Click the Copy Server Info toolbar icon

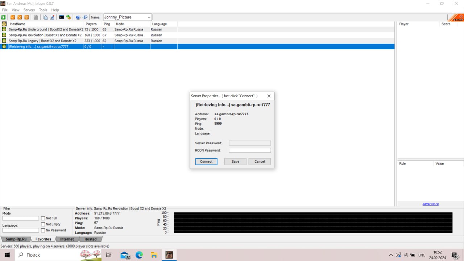tap(45, 17)
